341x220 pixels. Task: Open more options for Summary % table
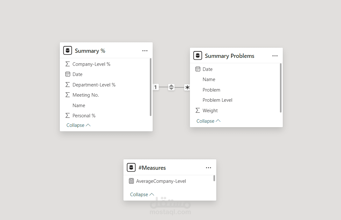pos(145,51)
